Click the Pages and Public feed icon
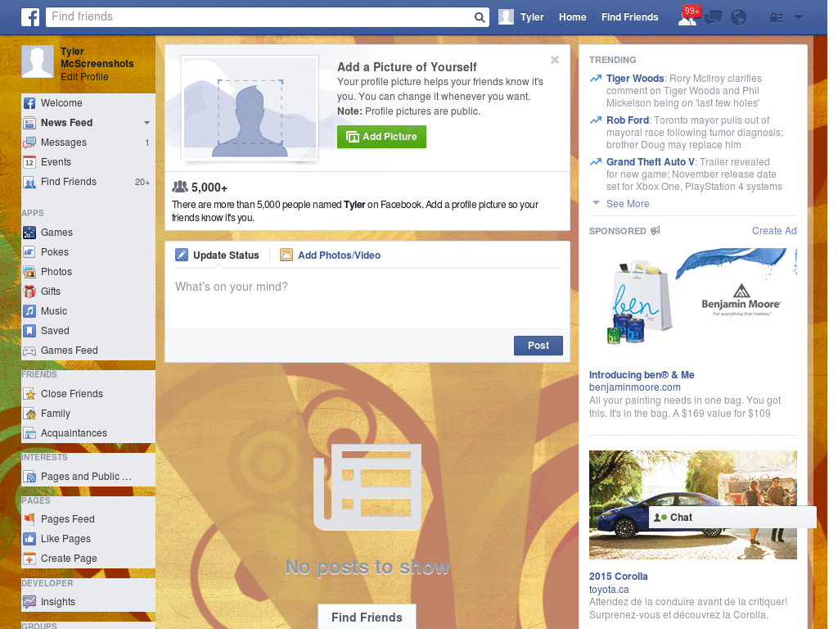Viewport: 838px width, 629px height. click(29, 477)
